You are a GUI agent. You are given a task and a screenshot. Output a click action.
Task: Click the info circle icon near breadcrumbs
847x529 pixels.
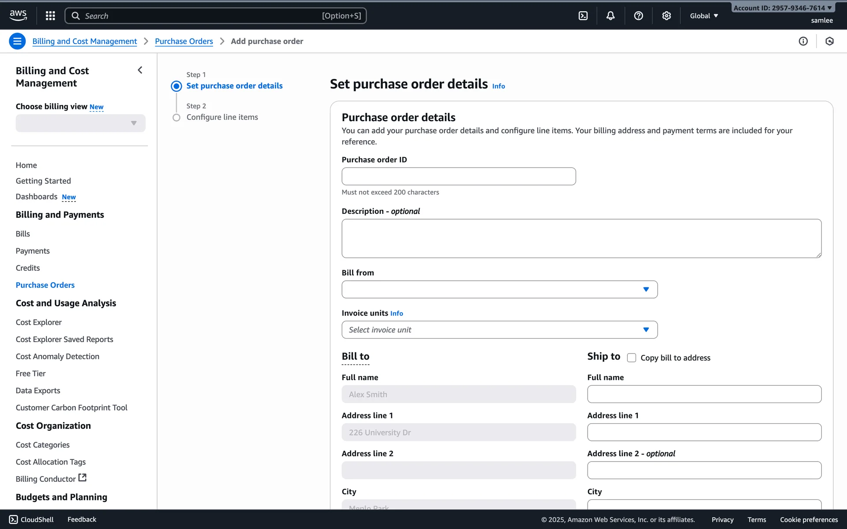[x=803, y=41]
